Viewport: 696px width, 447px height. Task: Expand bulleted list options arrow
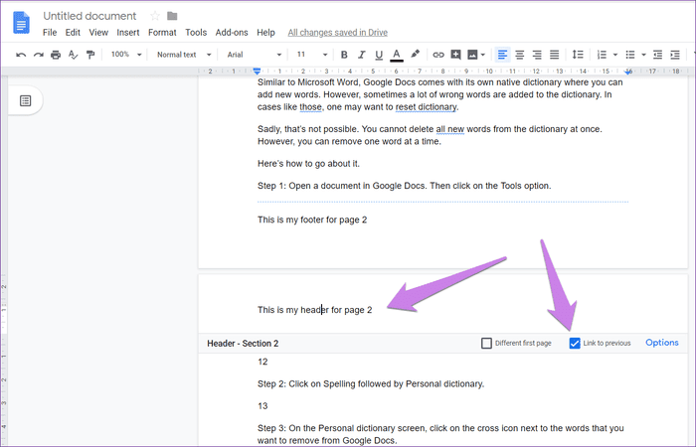click(643, 55)
